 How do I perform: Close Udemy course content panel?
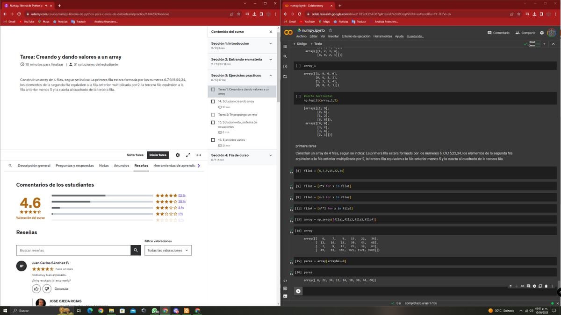click(x=271, y=32)
